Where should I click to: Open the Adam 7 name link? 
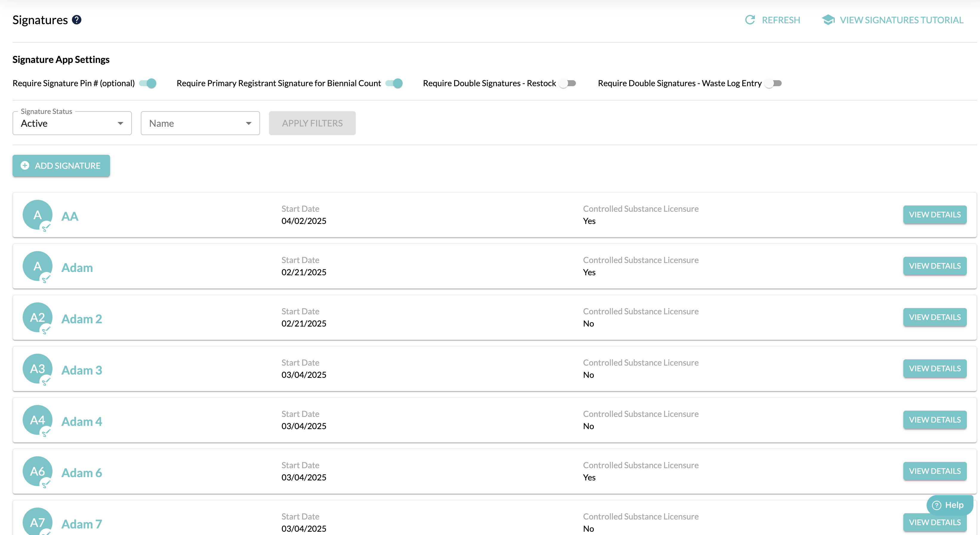point(82,524)
